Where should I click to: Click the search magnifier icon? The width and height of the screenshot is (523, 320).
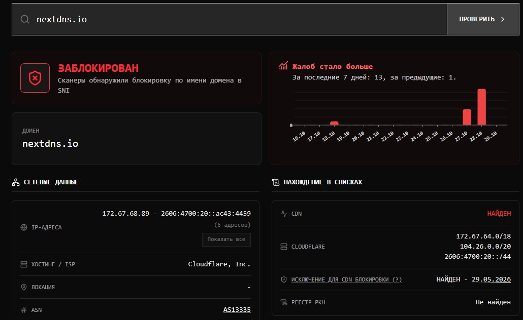coord(25,19)
